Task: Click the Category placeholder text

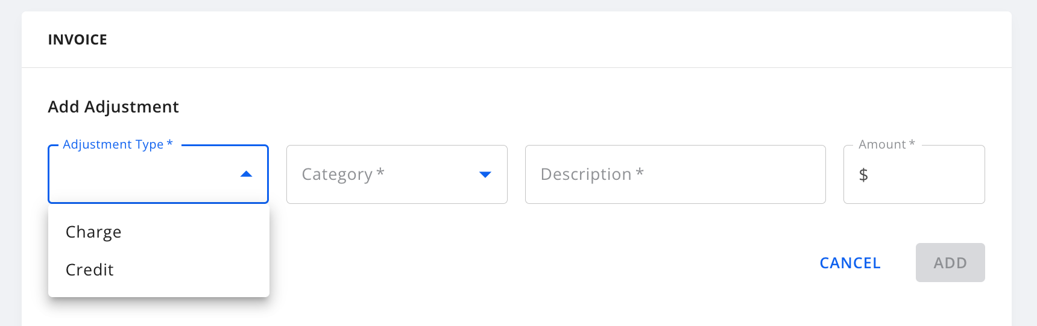Action: click(337, 174)
